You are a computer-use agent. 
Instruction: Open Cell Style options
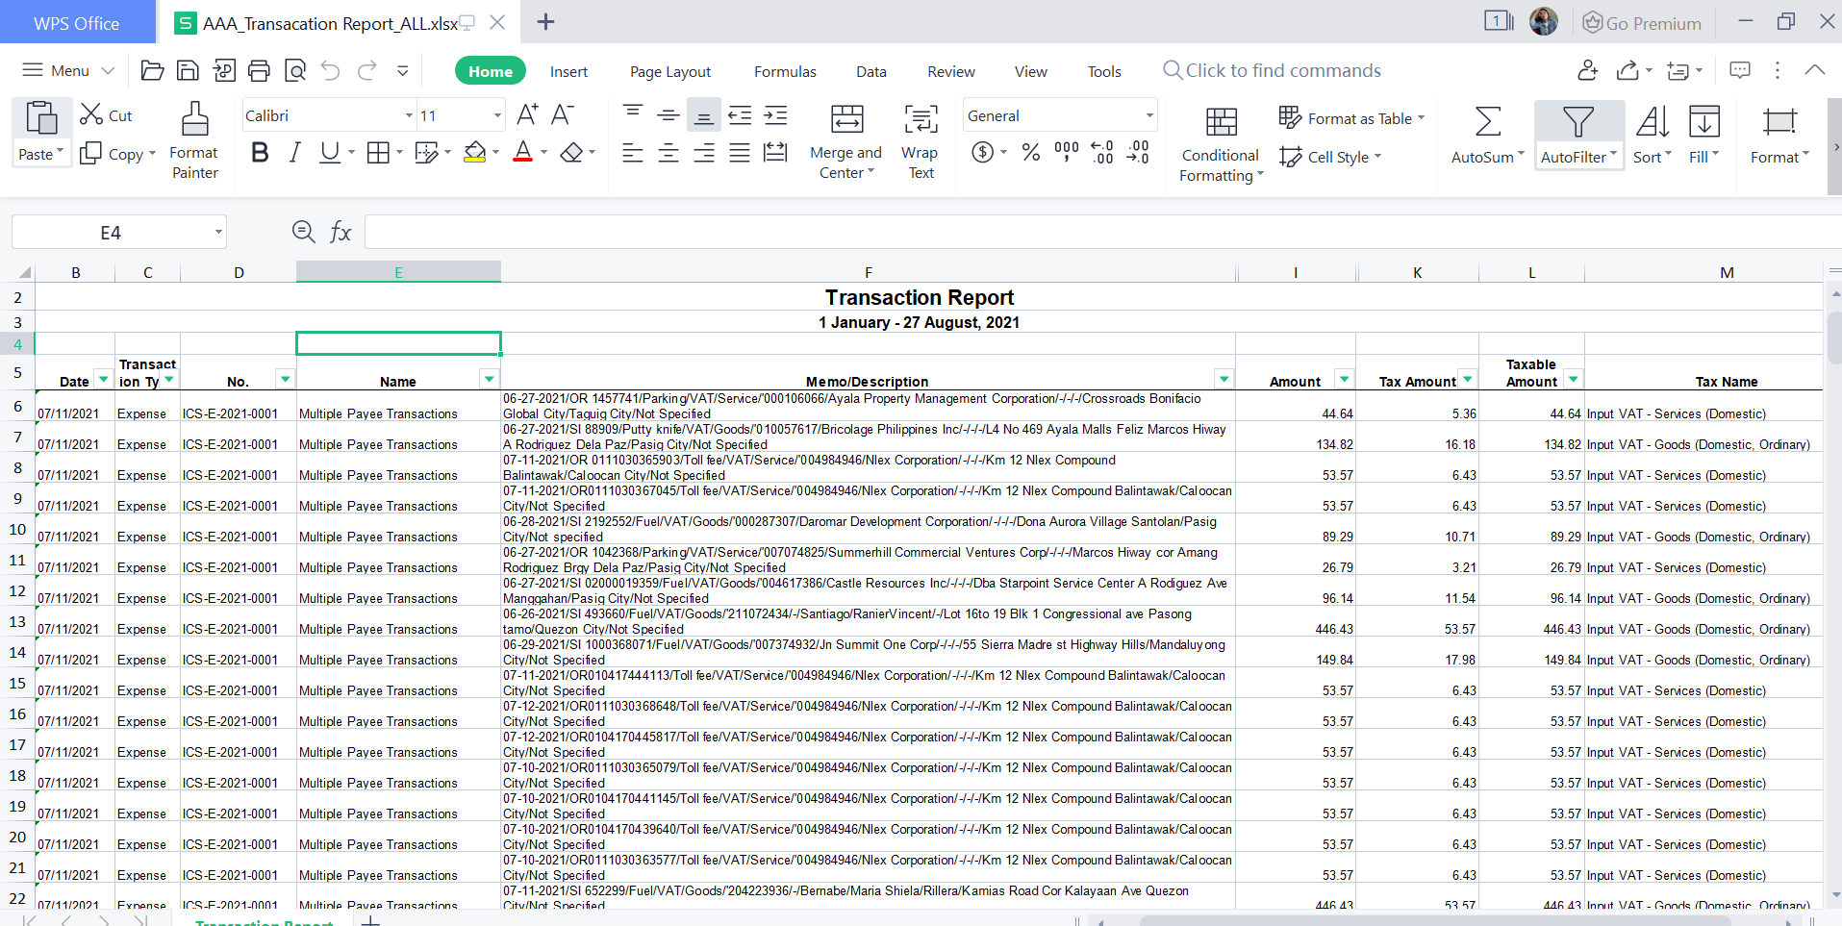click(1331, 157)
